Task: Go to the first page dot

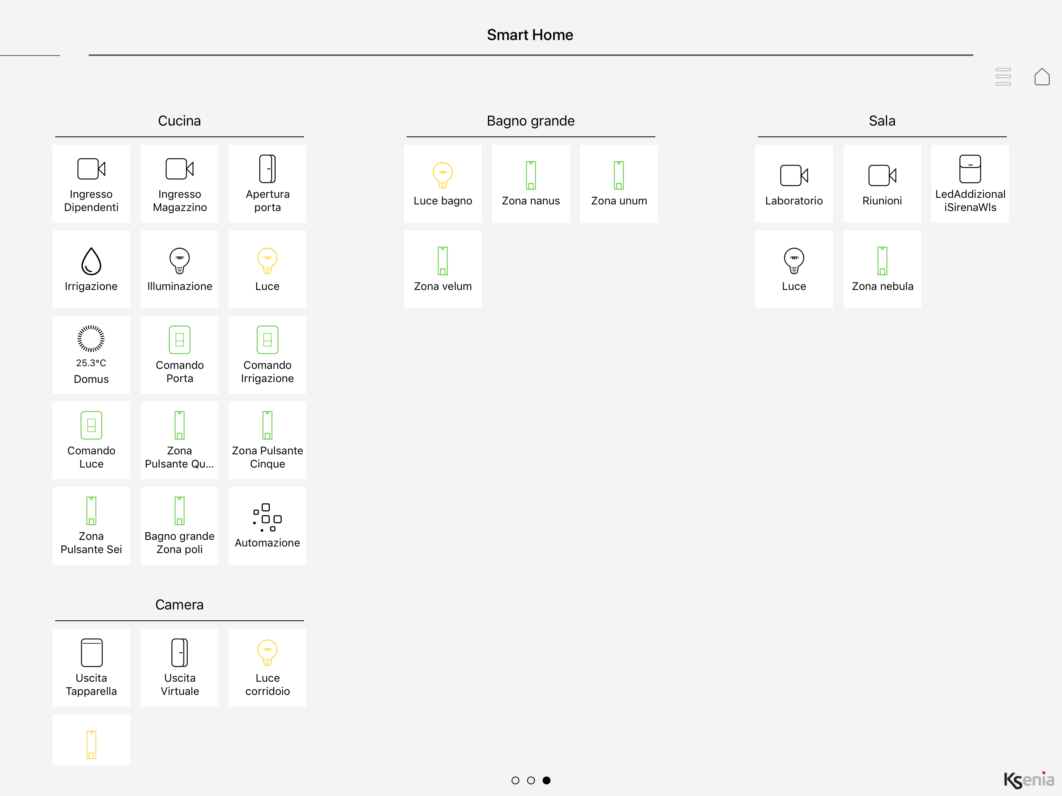Action: [x=515, y=780]
